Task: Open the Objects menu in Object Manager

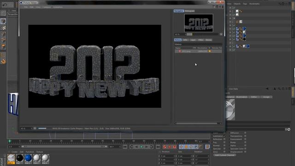Action: point(237,4)
